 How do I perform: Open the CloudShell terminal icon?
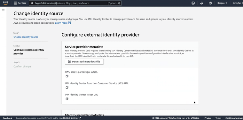click(x=193, y=3)
